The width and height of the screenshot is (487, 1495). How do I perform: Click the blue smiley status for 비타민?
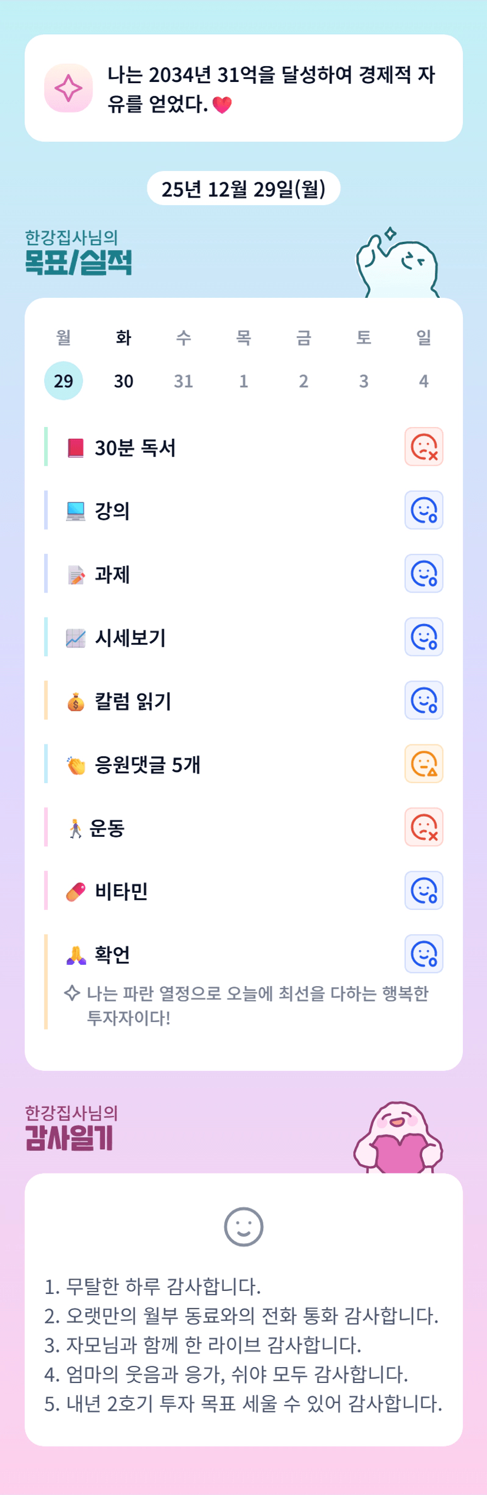(x=423, y=891)
